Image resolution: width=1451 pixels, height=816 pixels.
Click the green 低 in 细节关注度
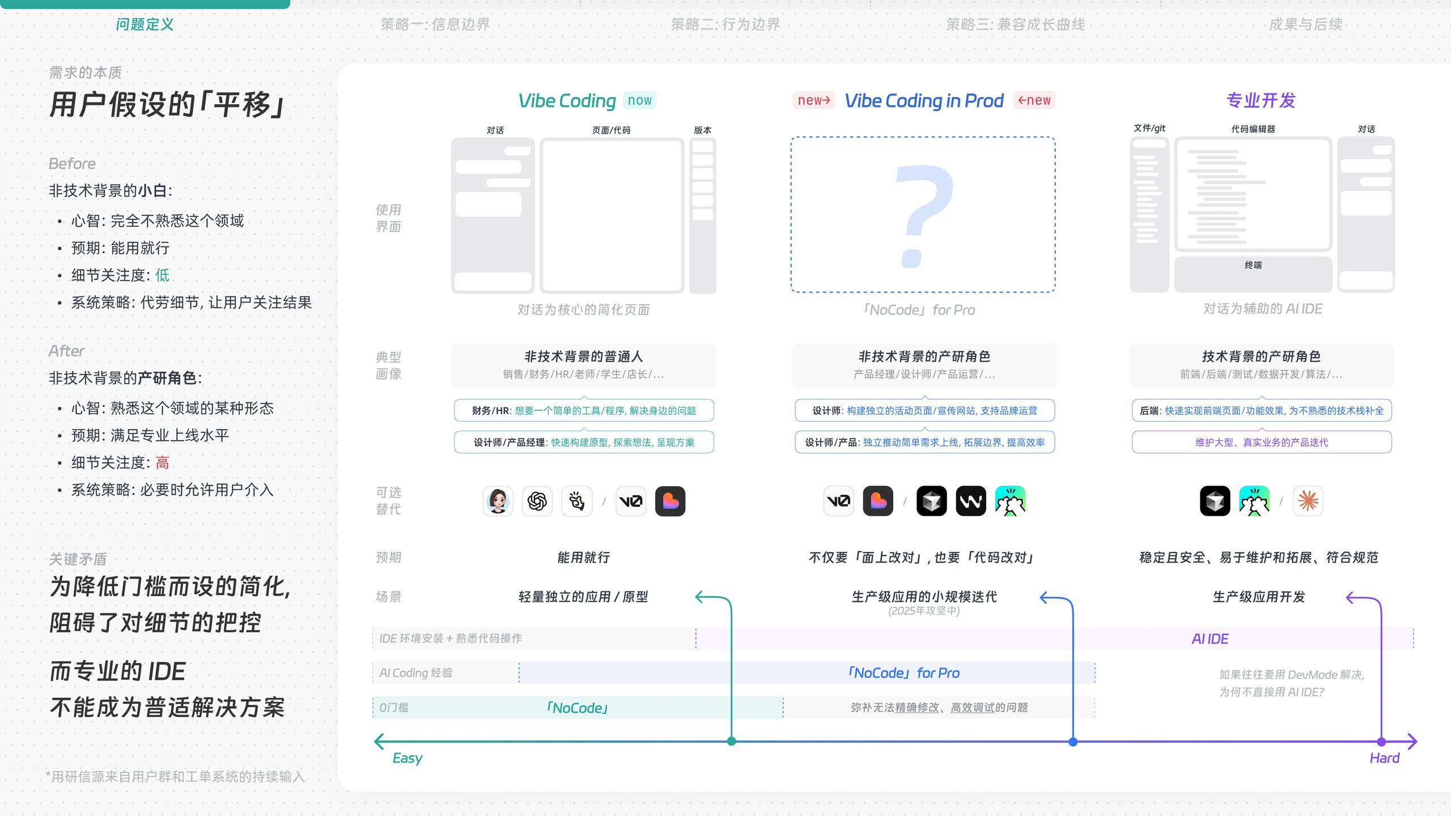(x=163, y=275)
